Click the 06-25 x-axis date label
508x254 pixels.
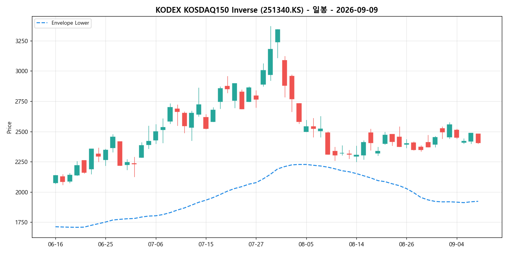106,244
